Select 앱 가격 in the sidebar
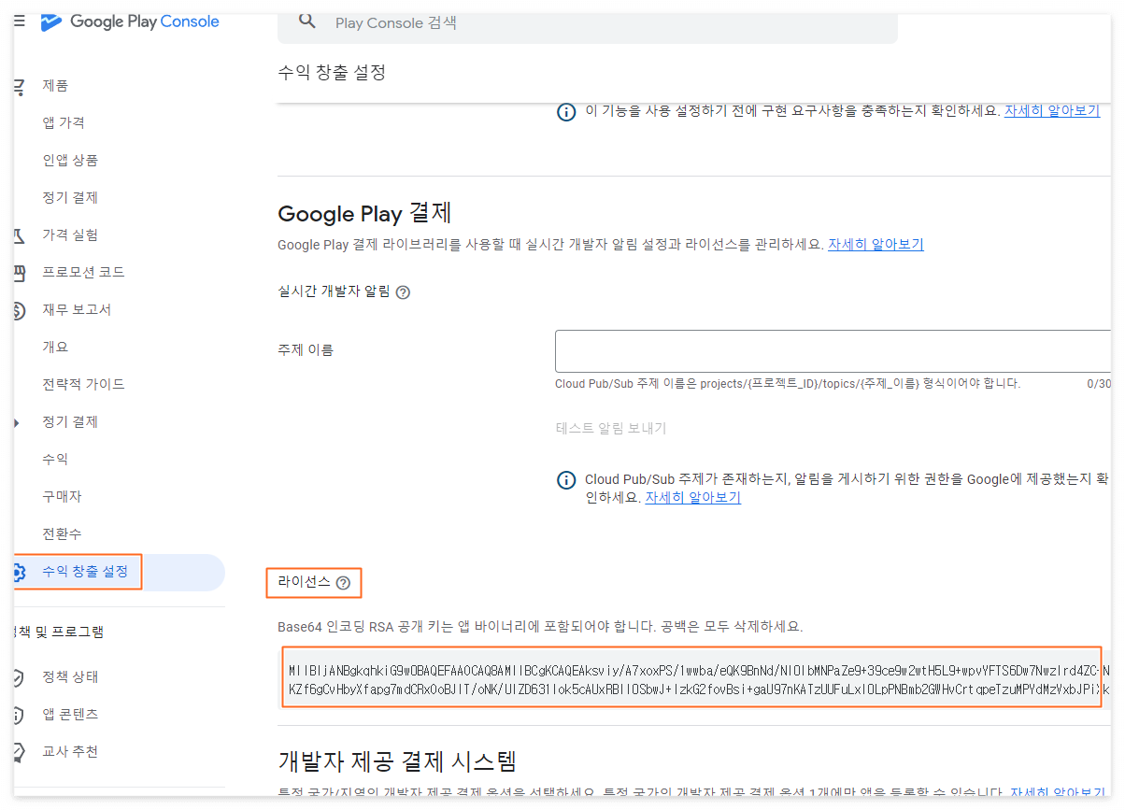 tap(64, 122)
